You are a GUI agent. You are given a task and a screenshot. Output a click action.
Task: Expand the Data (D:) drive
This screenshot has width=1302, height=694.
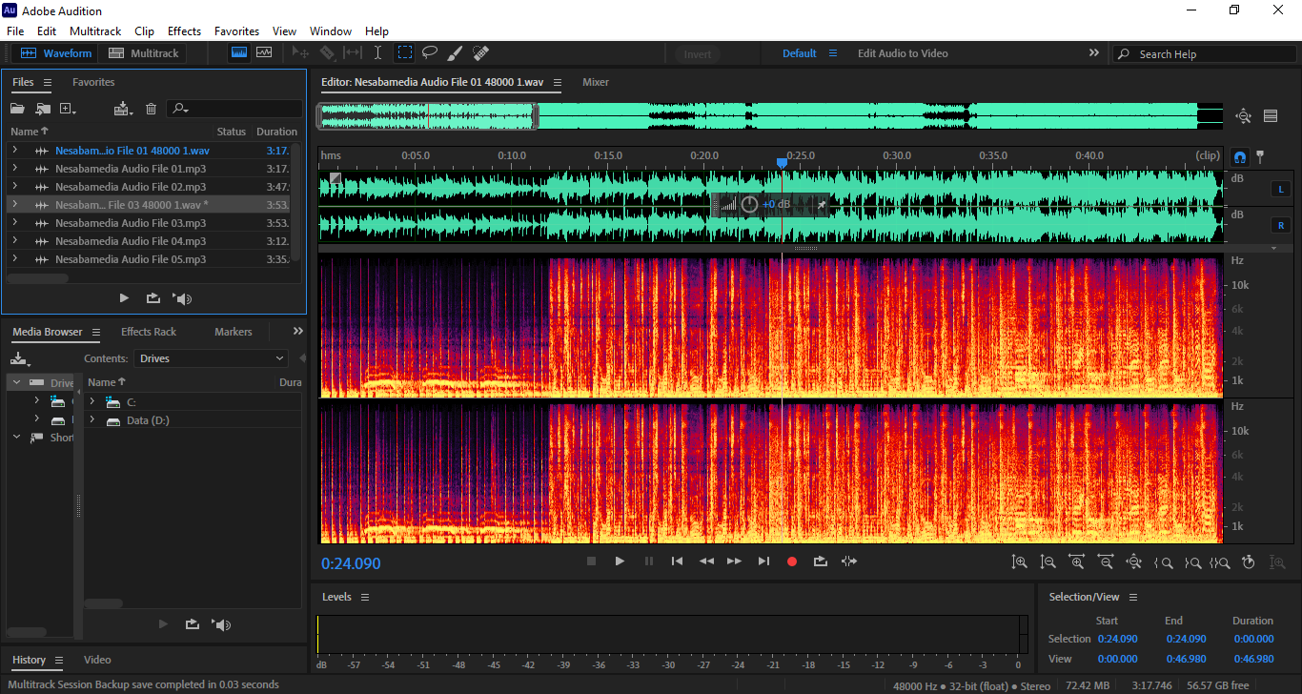point(92,420)
